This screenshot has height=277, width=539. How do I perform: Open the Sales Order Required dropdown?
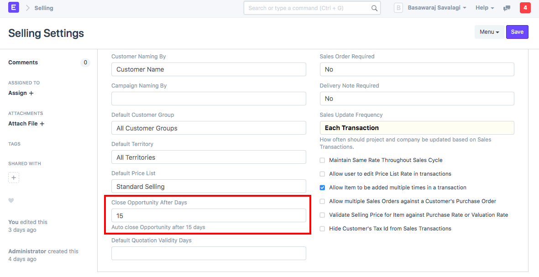click(x=417, y=69)
